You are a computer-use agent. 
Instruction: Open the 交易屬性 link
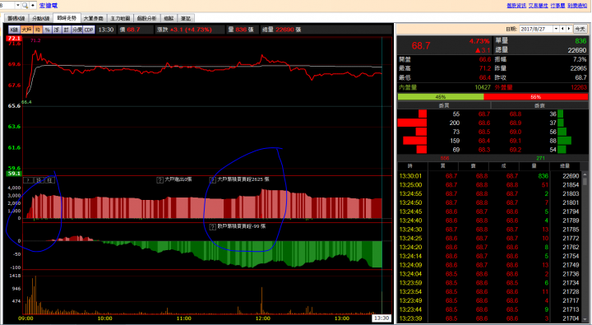(538, 5)
